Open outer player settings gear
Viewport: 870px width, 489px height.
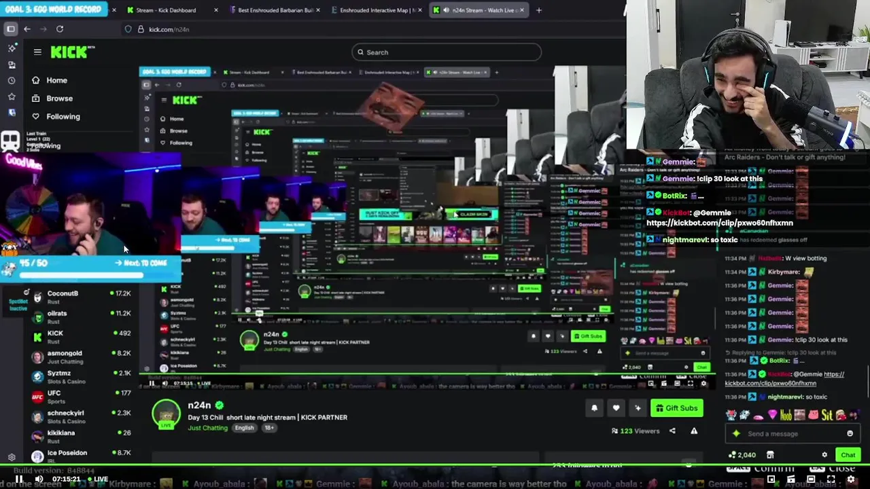850,479
